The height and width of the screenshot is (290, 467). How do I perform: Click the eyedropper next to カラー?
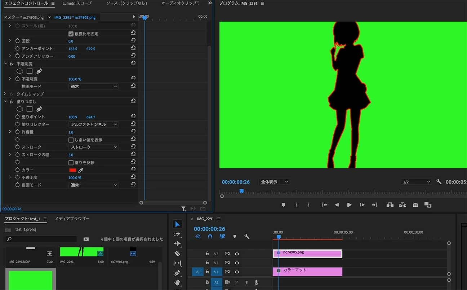point(81,170)
